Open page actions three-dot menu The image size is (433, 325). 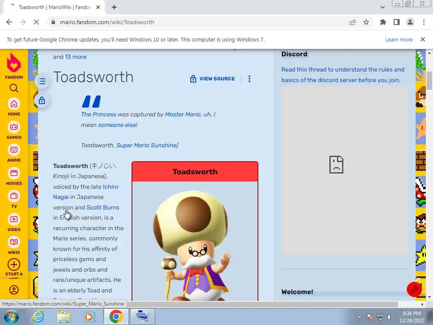pos(249,79)
